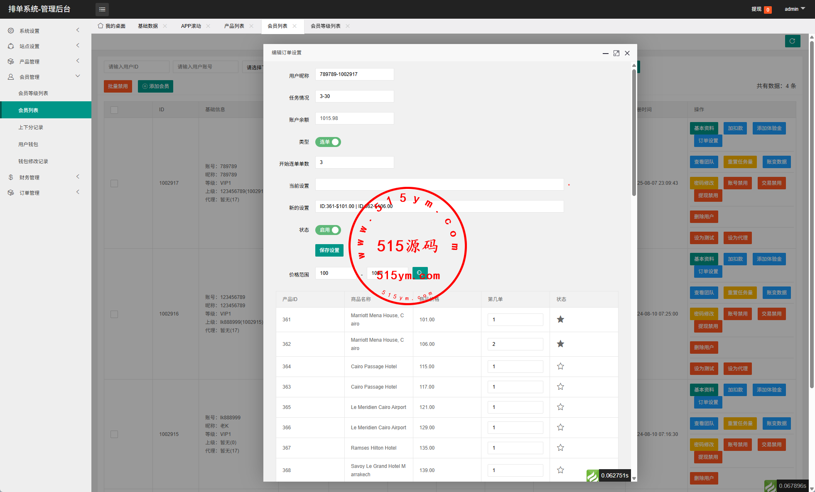The image size is (815, 492).
Task: Close the 产品列表 tab with its X
Action: (251, 26)
